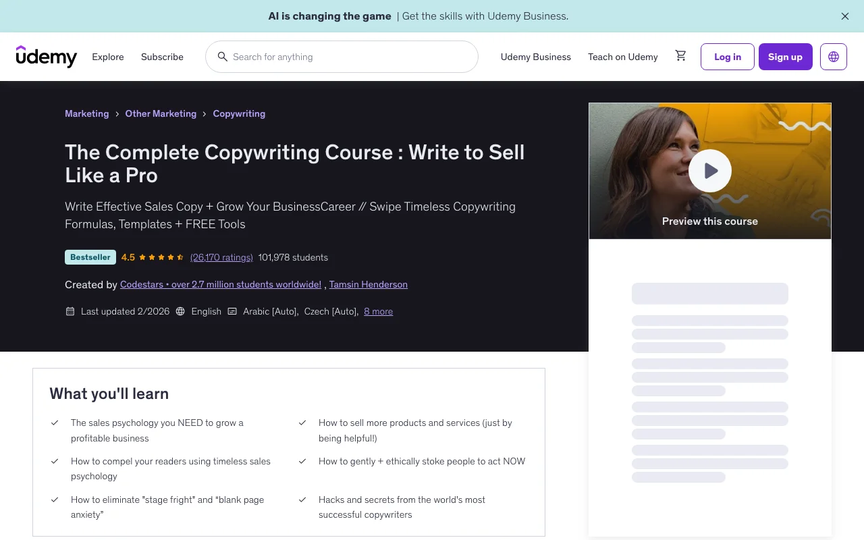Open the Subscribe menu item
This screenshot has height=540, width=864.
click(162, 57)
